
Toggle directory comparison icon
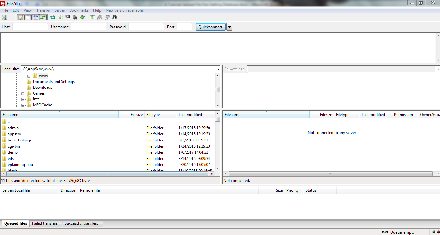100,17
